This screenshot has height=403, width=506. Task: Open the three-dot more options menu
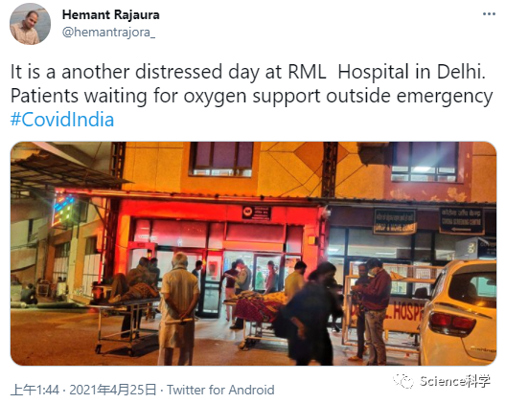489,14
